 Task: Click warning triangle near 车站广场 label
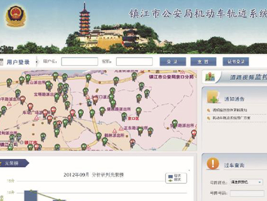click(x=36, y=118)
